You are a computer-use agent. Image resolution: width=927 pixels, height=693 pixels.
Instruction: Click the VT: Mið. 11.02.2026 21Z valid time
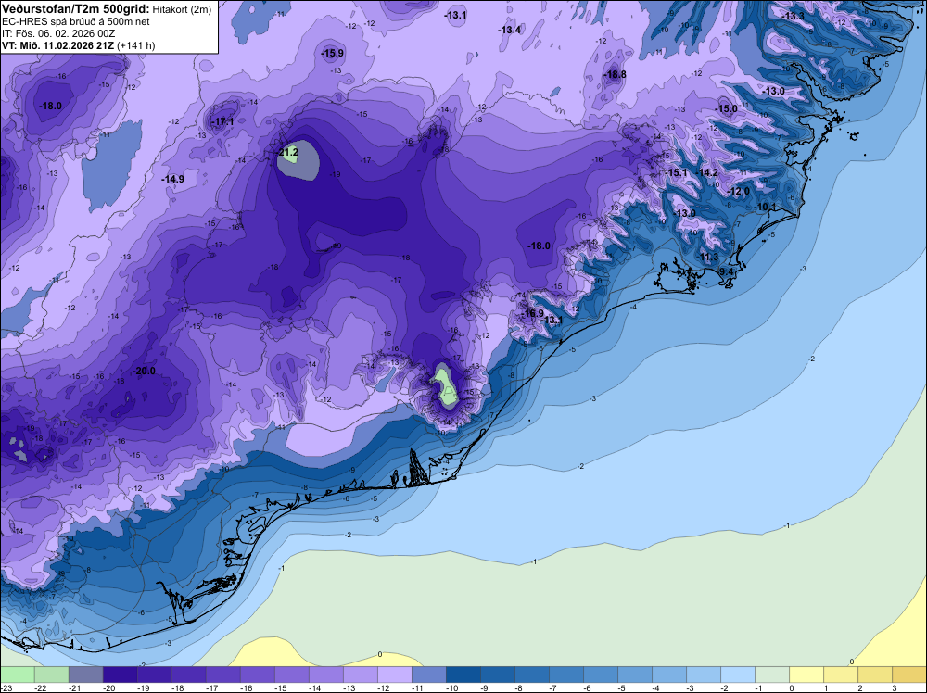(x=57, y=45)
